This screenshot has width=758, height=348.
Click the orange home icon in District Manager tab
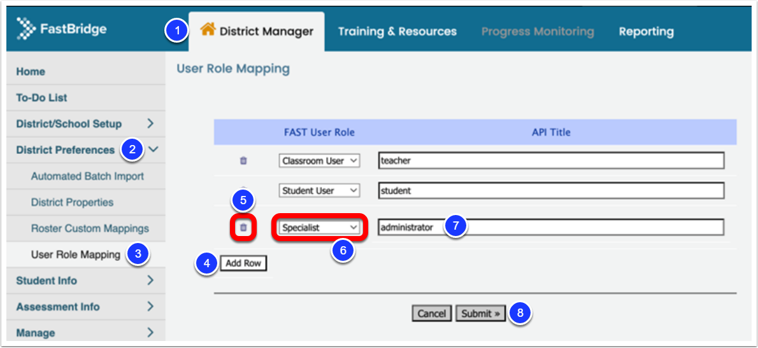pos(208,30)
